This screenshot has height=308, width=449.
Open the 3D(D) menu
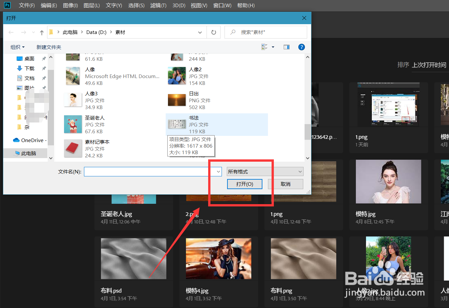coord(179,6)
